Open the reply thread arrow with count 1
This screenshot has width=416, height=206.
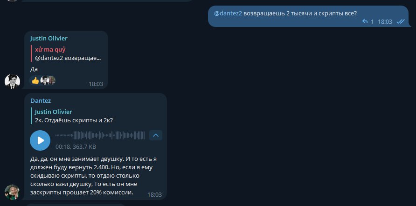[368, 22]
